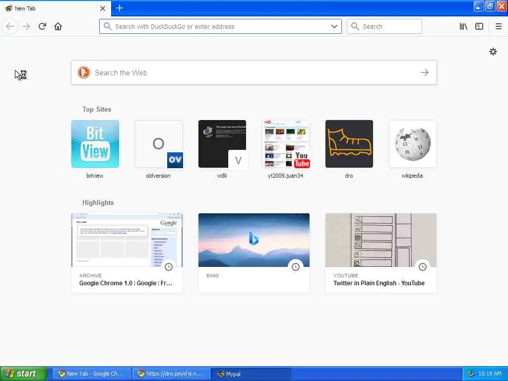Image resolution: width=508 pixels, height=381 pixels.
Task: Go forward with the Forward arrow button
Action: [26, 27]
